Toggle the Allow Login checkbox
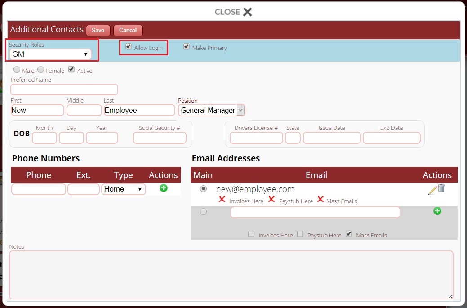The image size is (467, 308). (x=129, y=46)
